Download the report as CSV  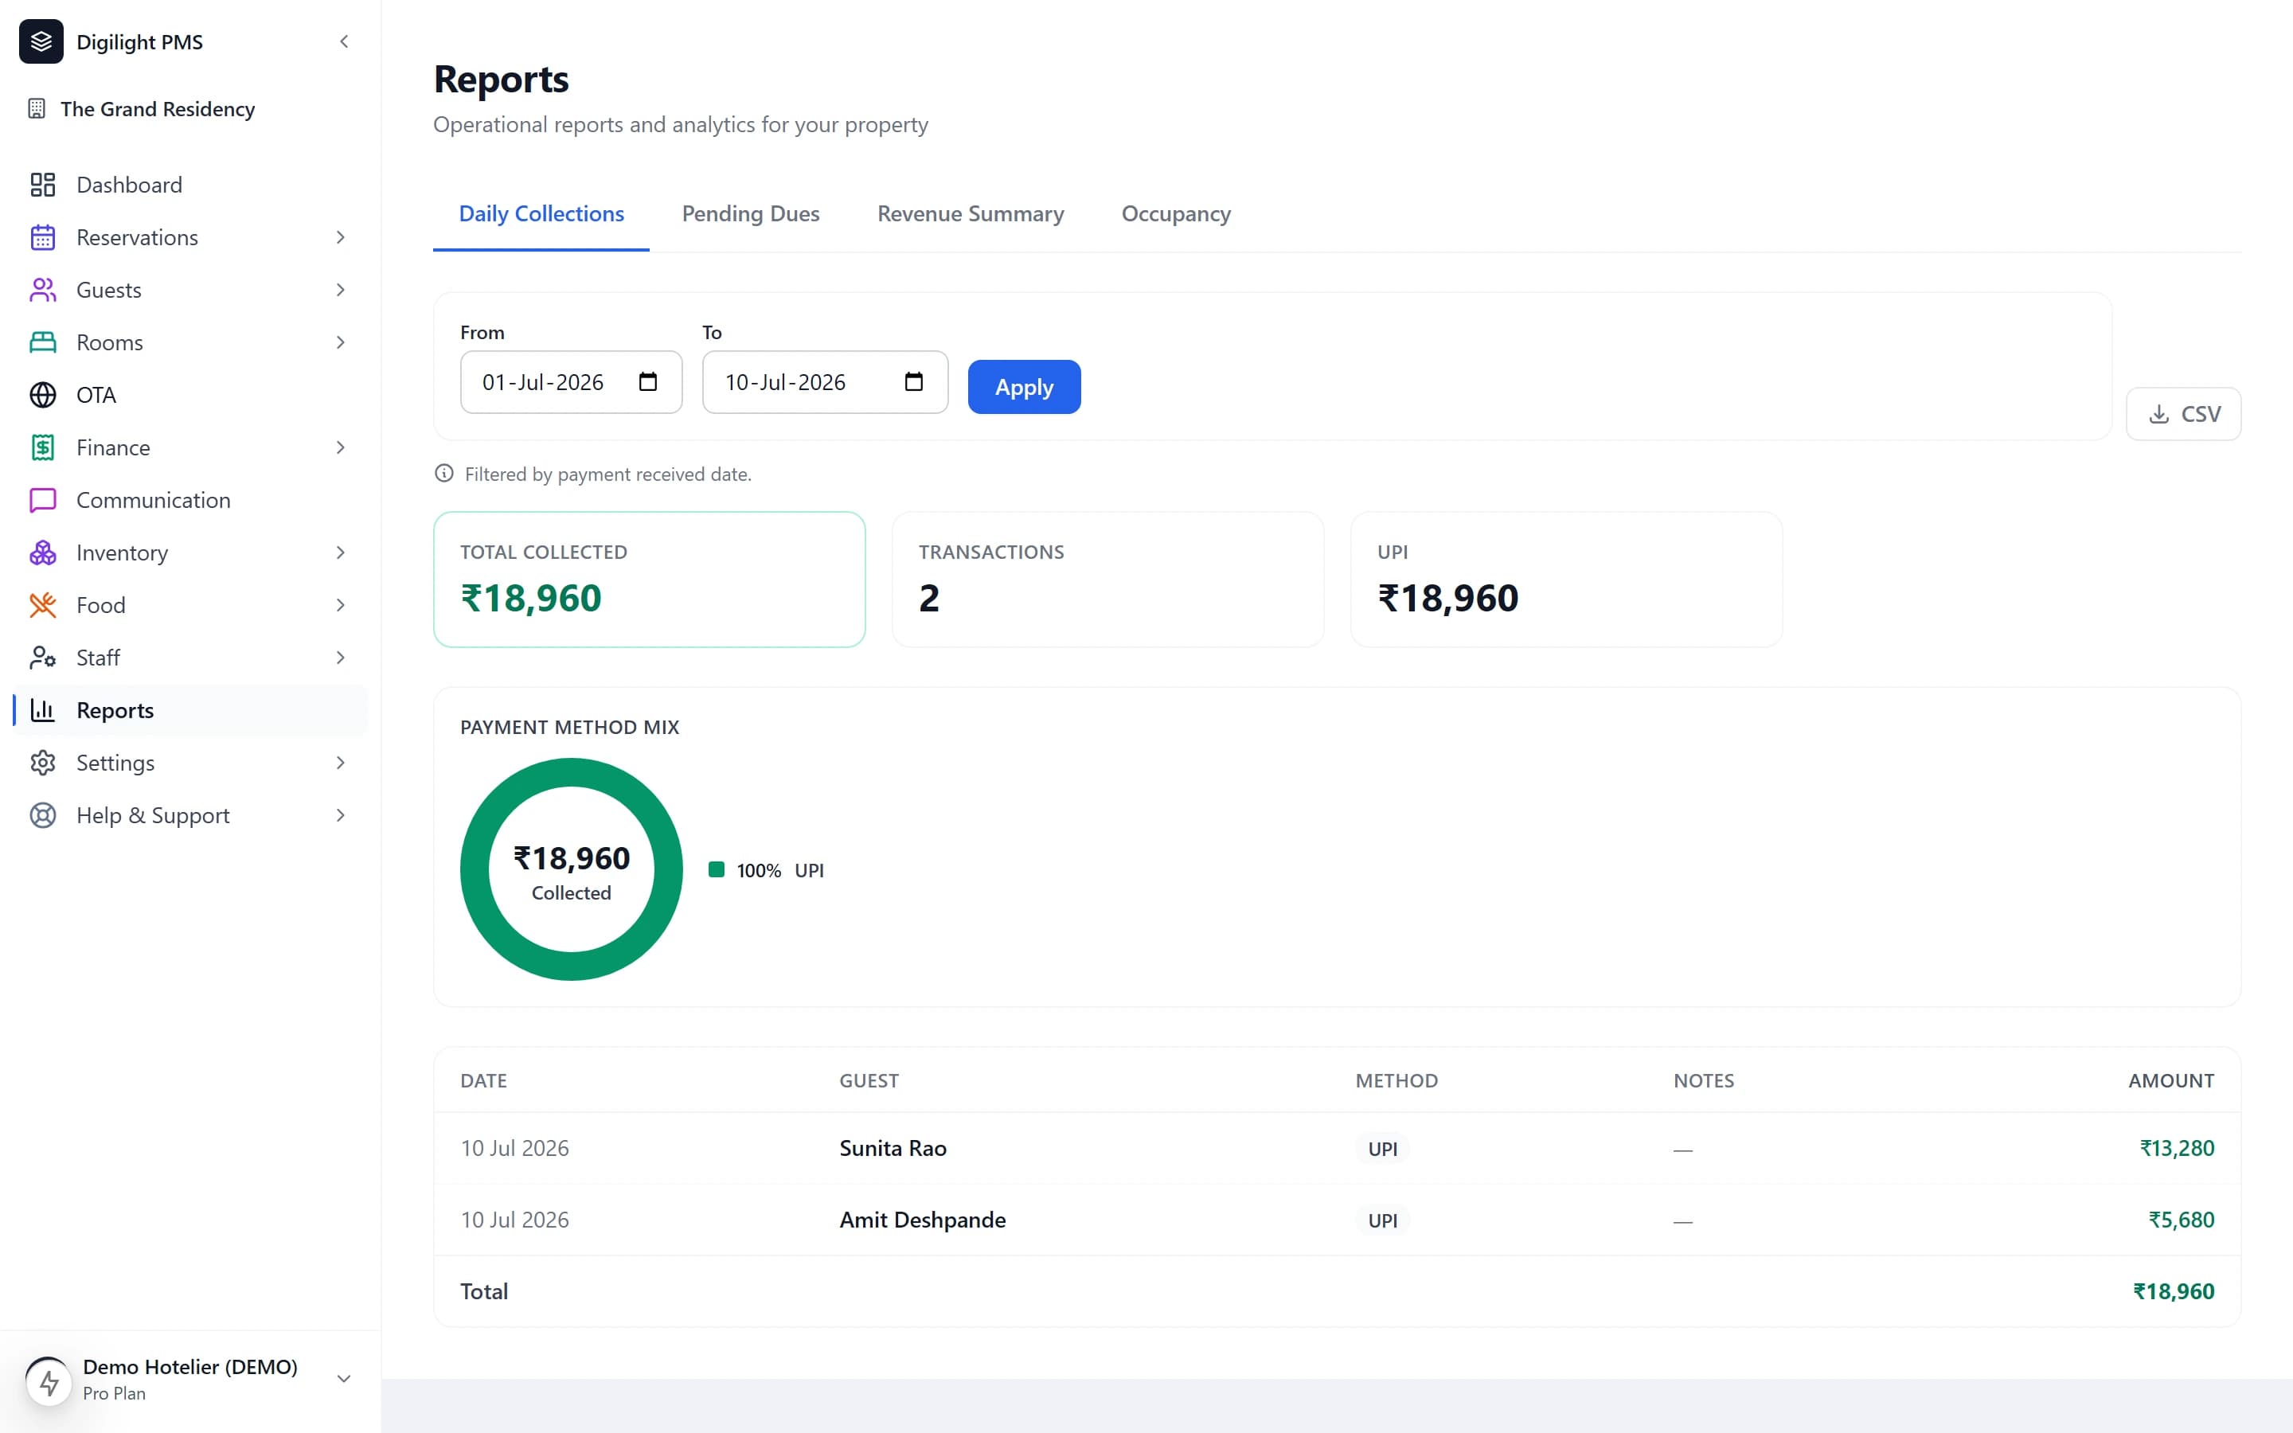click(x=2183, y=414)
